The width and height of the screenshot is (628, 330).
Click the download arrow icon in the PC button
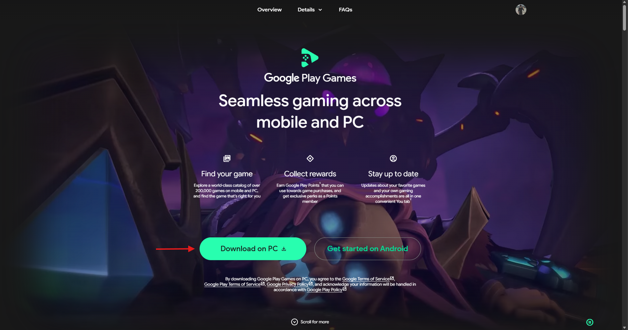coord(284,249)
